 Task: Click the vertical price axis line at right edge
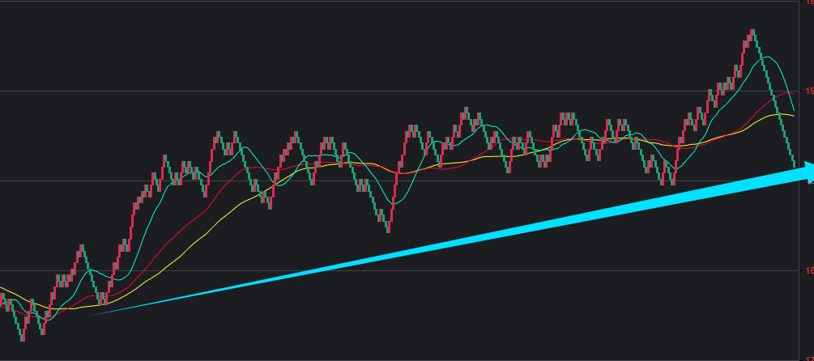(x=800, y=202)
